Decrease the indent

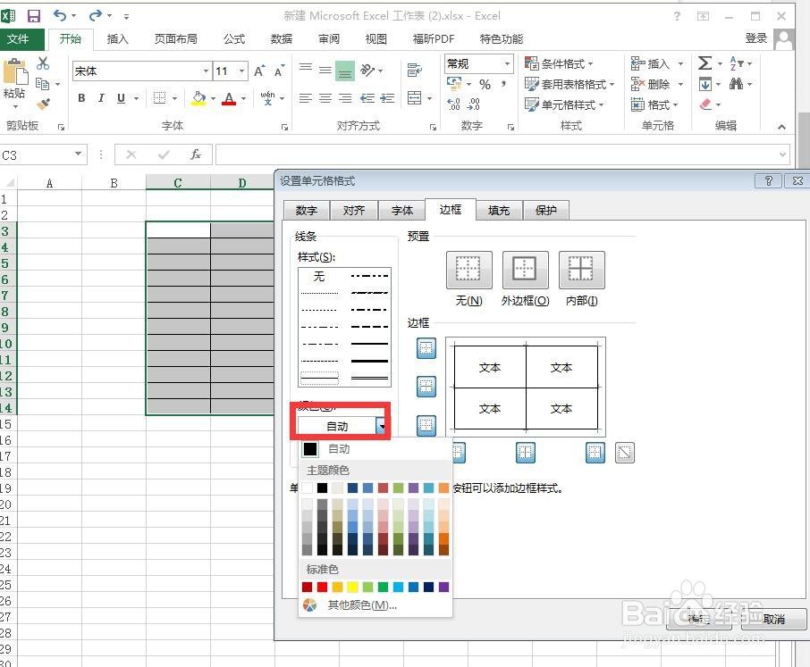(x=367, y=98)
